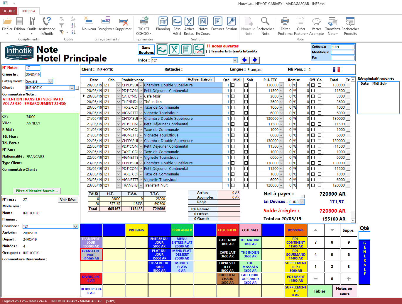Image resolution: width=402 pixels, height=304 pixels.
Task: Click the Qté quantity input field
Action: tap(364, 235)
